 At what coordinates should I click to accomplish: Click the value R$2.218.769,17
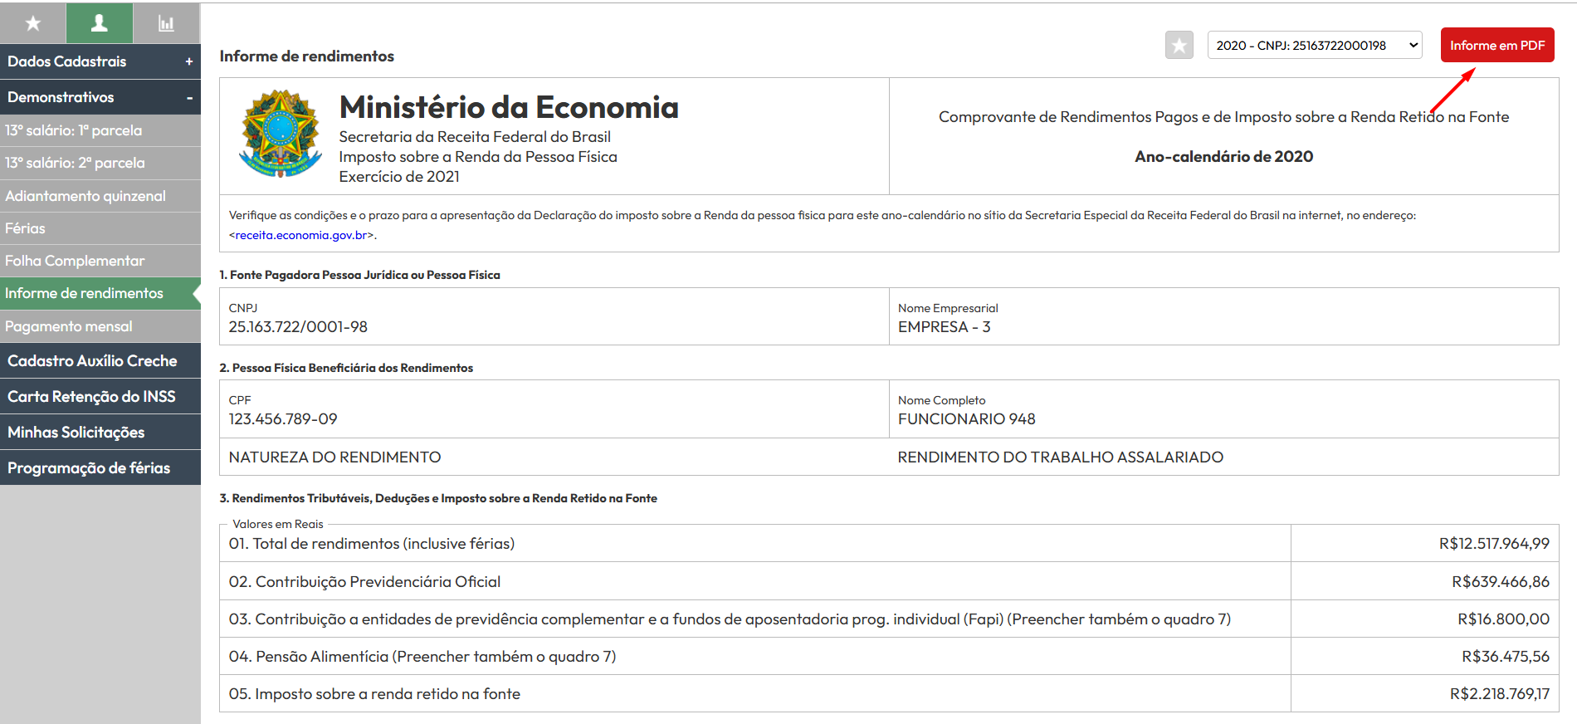(x=1500, y=694)
